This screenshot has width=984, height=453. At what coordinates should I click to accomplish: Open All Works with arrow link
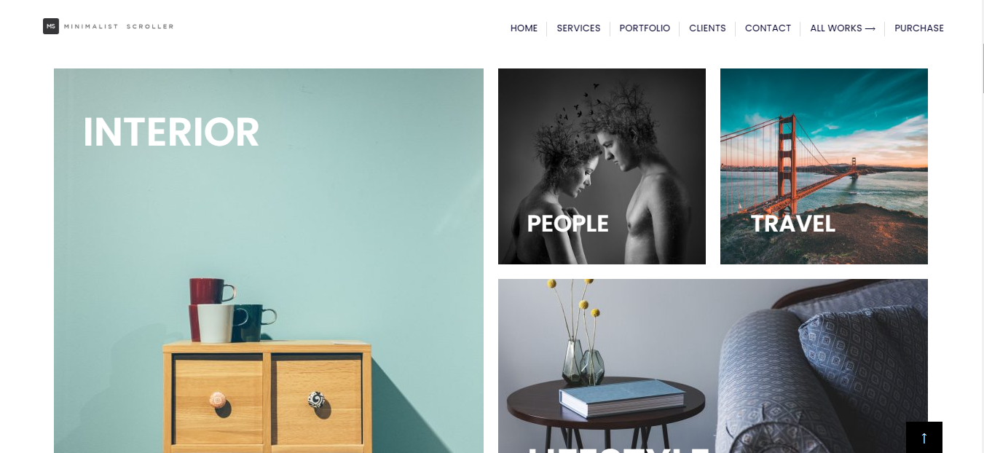point(843,28)
